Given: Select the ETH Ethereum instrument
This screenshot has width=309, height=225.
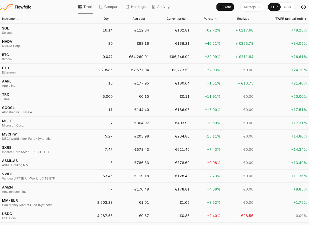Looking at the screenshot, I should point(154,70).
